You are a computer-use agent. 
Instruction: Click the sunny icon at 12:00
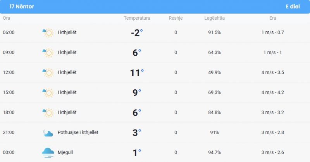click(48, 73)
